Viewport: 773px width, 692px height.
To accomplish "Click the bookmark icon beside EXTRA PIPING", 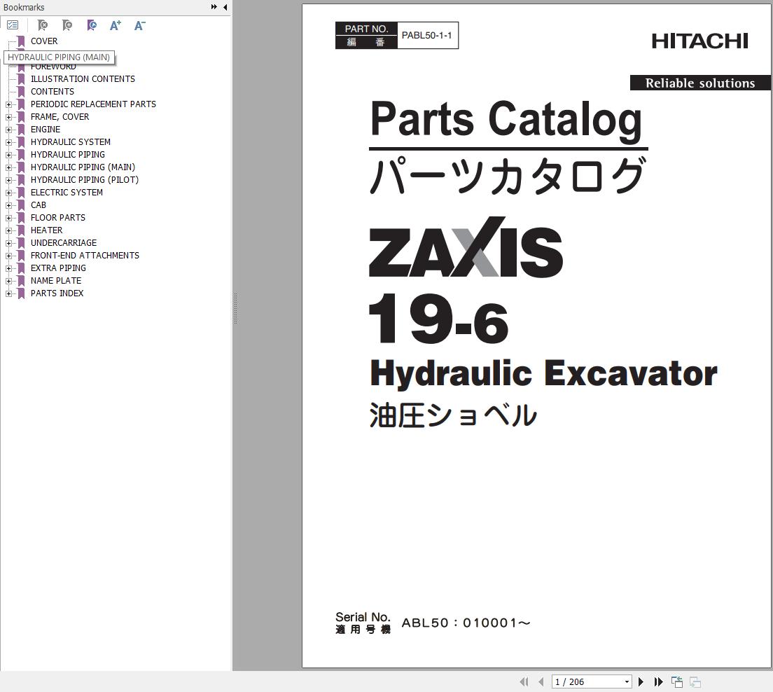I will pyautogui.click(x=21, y=268).
